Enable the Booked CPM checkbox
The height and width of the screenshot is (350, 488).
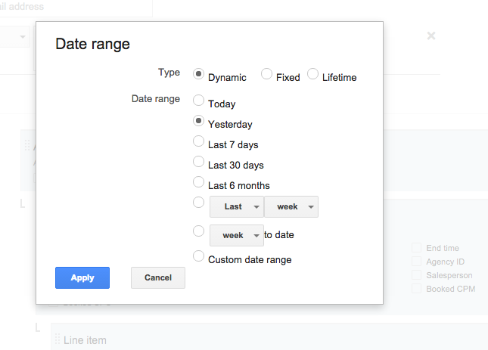click(x=416, y=289)
